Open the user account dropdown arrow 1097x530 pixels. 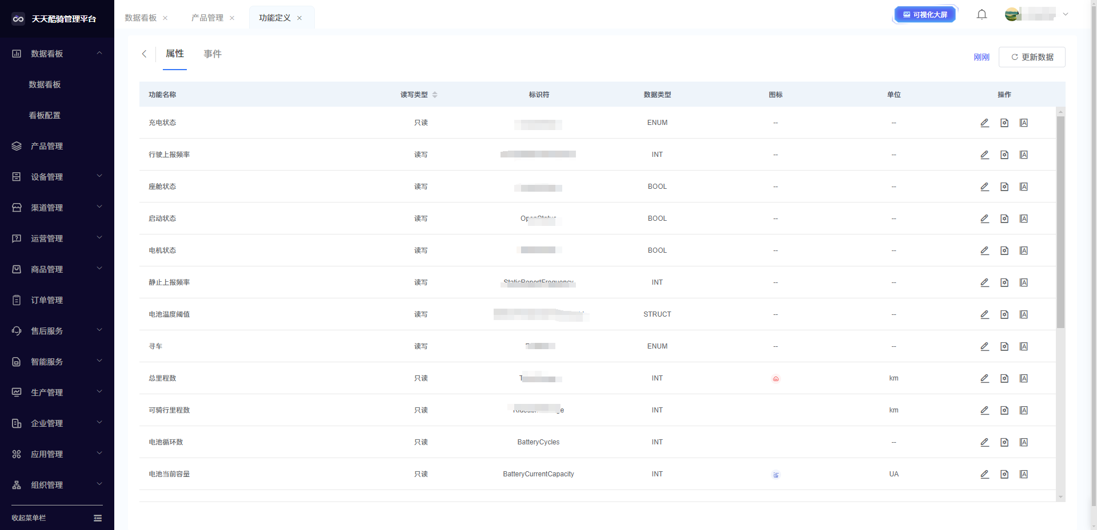pyautogui.click(x=1065, y=15)
